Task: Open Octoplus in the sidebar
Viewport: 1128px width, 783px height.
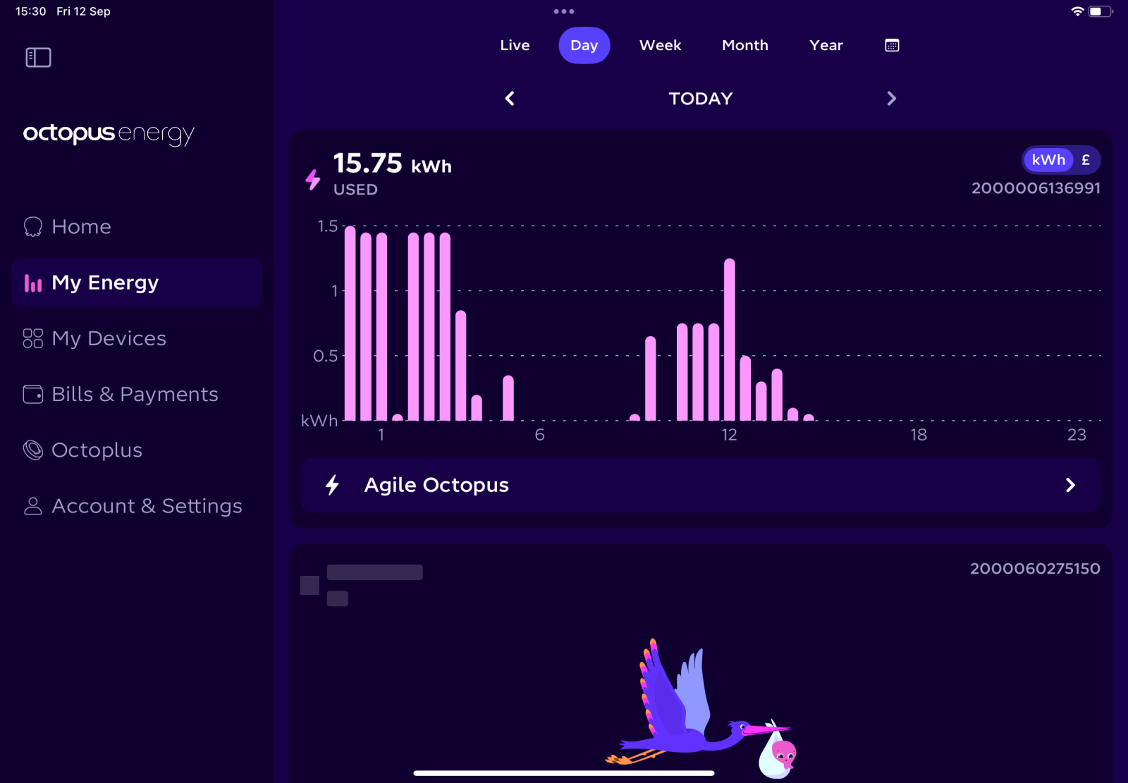Action: (137, 450)
